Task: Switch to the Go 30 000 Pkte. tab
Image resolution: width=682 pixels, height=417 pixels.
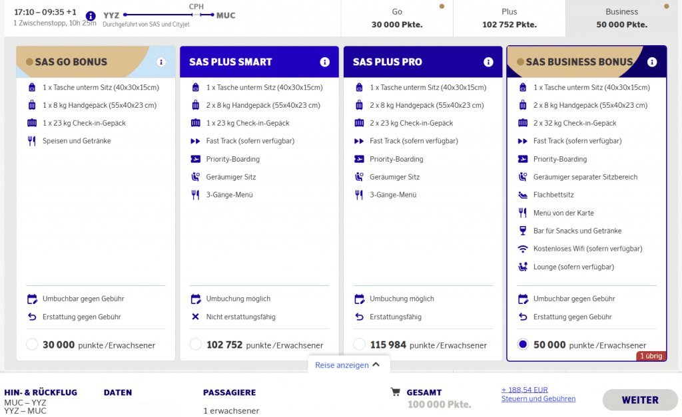Action: tap(397, 18)
